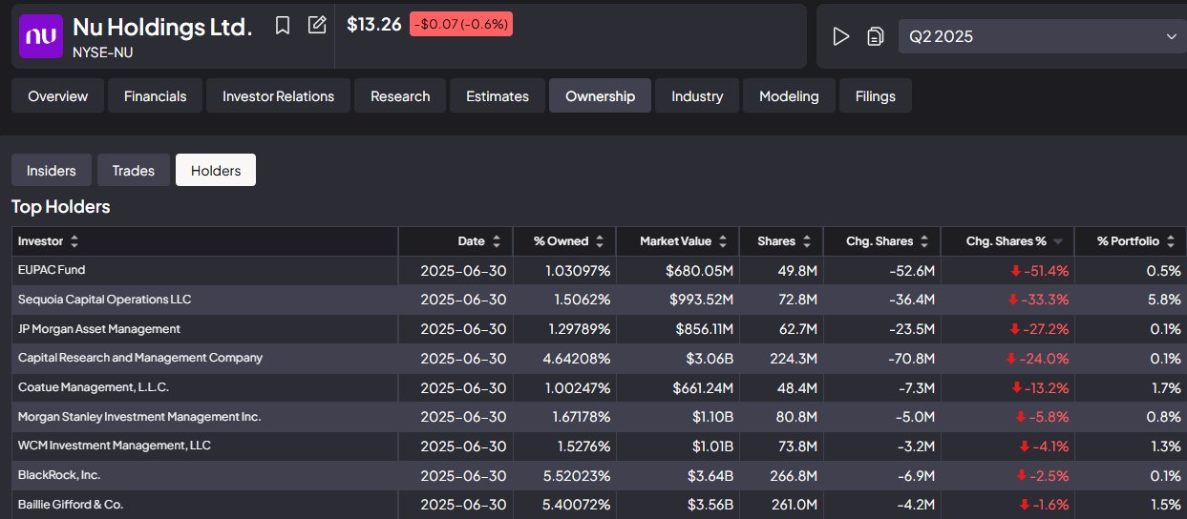1187x519 pixels.
Task: Click the -27.2% change for JP Morgan
Action: (x=1039, y=329)
